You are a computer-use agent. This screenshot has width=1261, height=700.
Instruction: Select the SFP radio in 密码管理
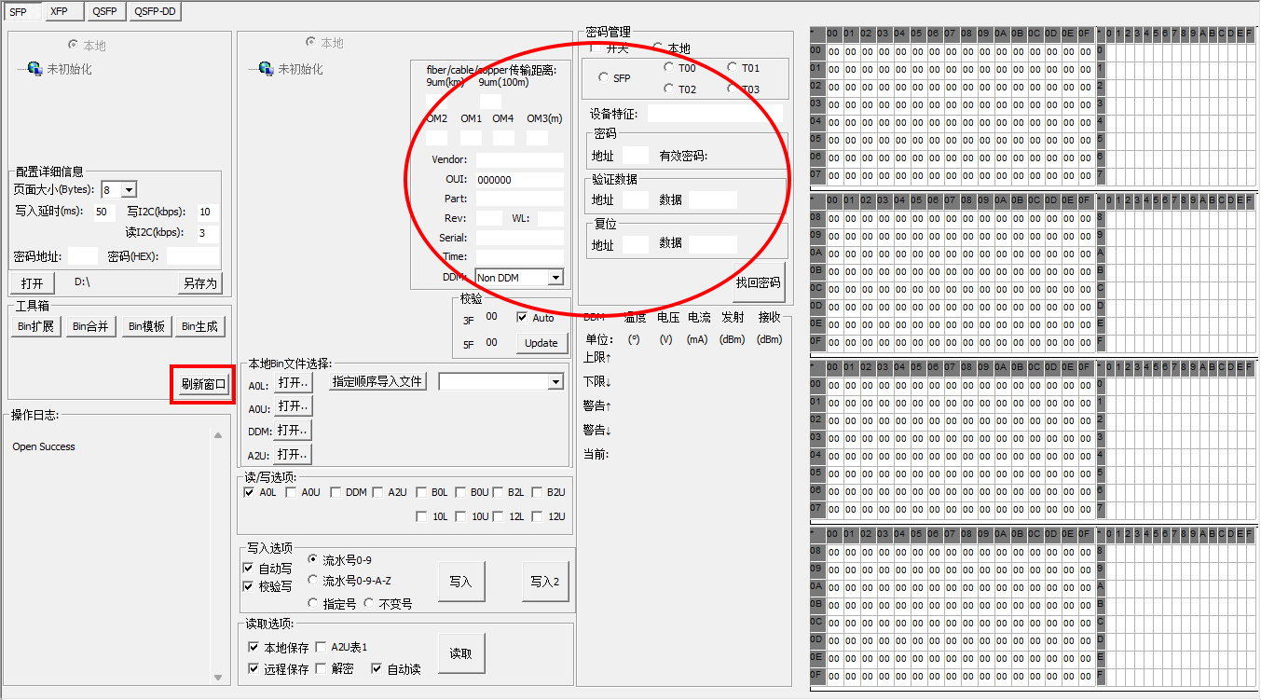pyautogui.click(x=604, y=77)
